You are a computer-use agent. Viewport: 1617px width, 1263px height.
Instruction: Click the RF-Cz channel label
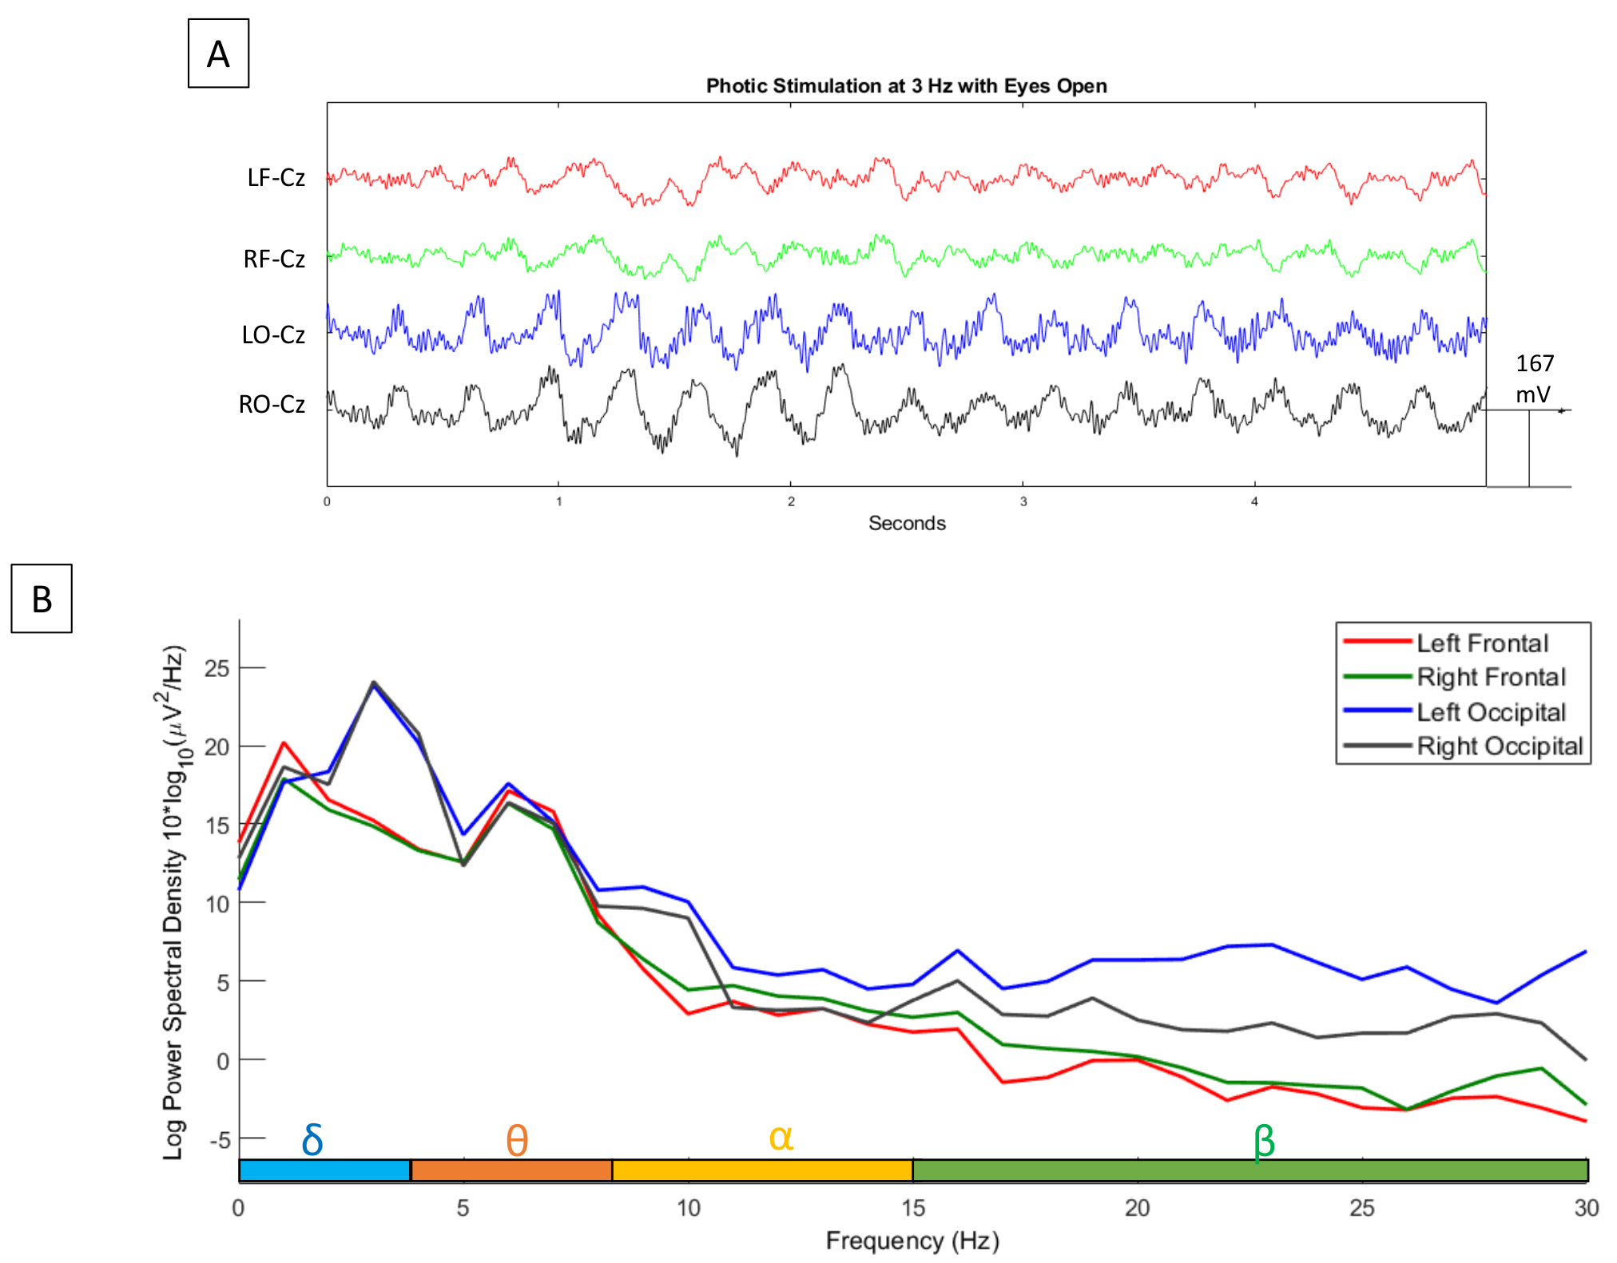(x=274, y=259)
